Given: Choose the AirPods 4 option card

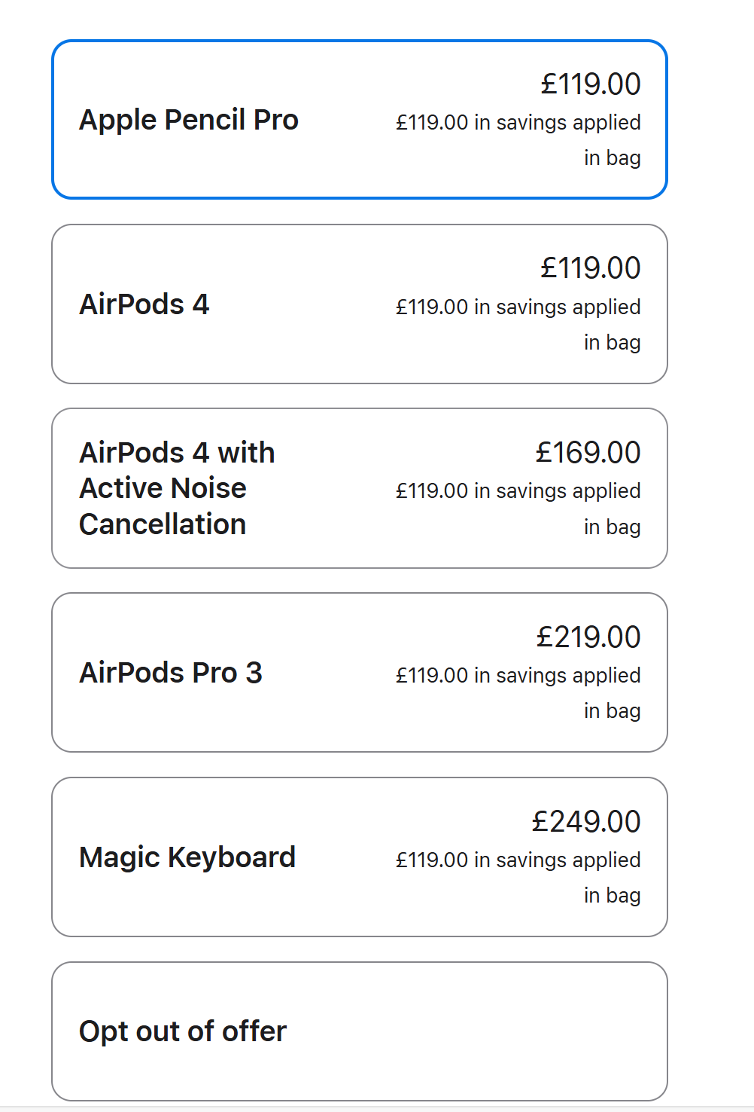Looking at the screenshot, I should (x=359, y=304).
